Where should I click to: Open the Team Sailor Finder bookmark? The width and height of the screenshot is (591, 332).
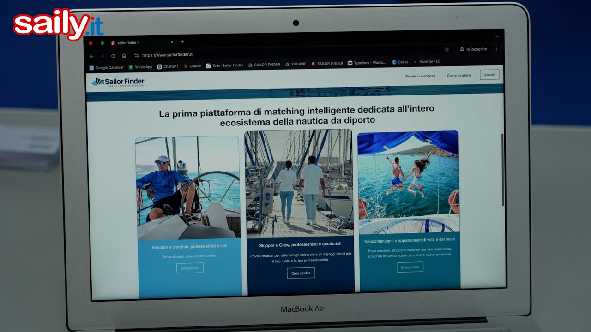tap(224, 65)
